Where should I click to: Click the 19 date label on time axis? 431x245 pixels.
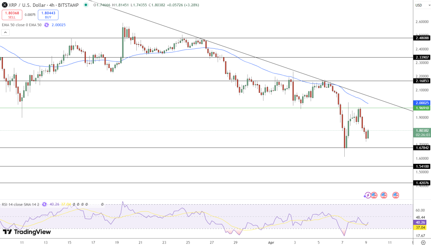117,242
